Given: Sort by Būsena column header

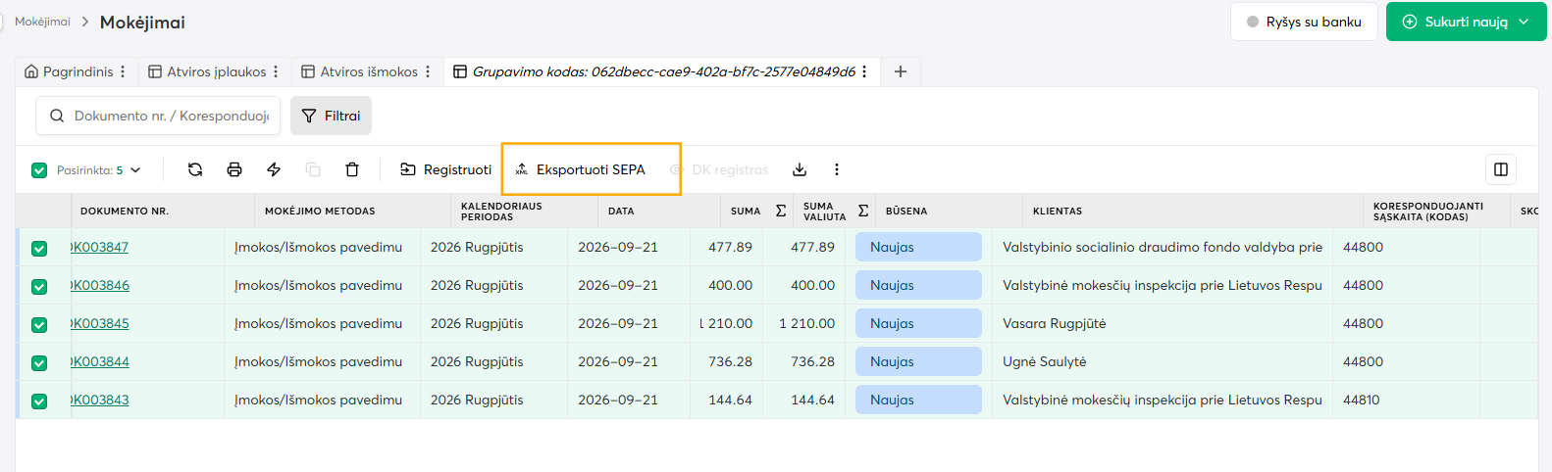Looking at the screenshot, I should click(x=906, y=211).
